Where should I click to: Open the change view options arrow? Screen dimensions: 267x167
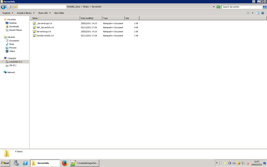click(252, 13)
